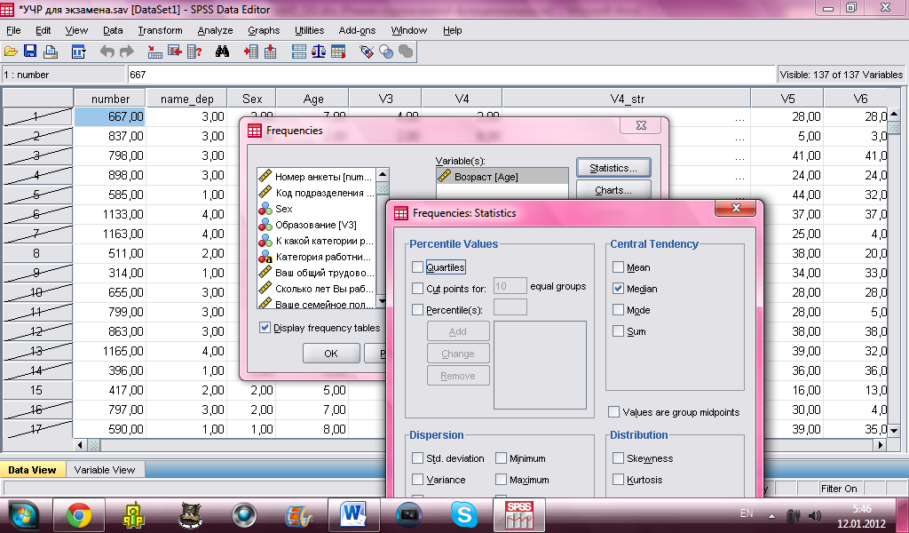909x533 pixels.
Task: Open the Utilities menu
Action: tap(310, 30)
